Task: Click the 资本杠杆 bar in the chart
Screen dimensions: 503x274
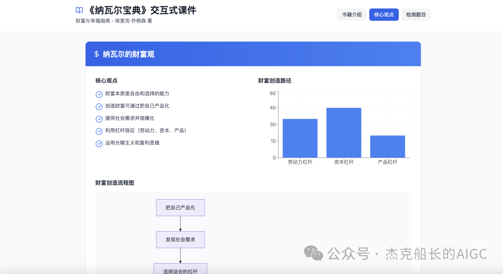Action: (344, 133)
